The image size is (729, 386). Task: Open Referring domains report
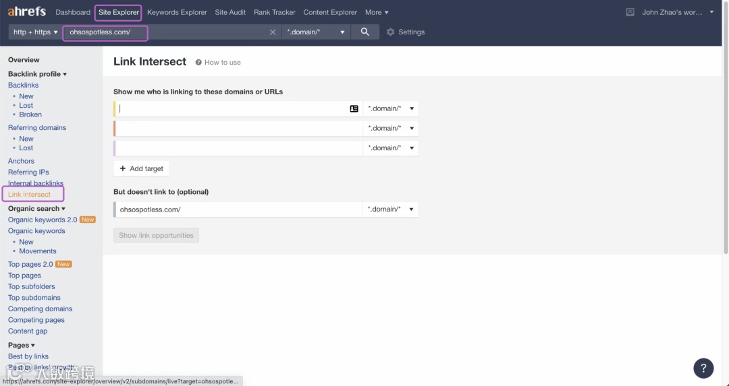click(x=37, y=127)
